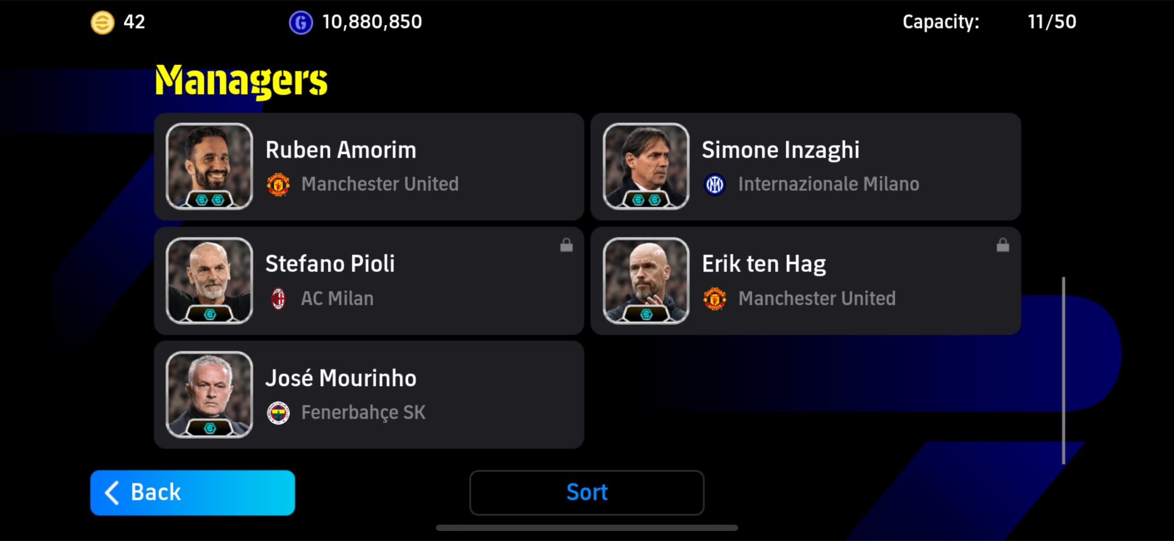This screenshot has height=541, width=1174.
Task: Tap the blue GP currency icon
Action: (x=301, y=22)
